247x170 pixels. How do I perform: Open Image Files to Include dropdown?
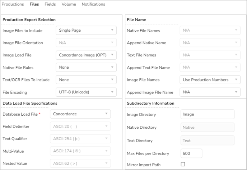86,30
